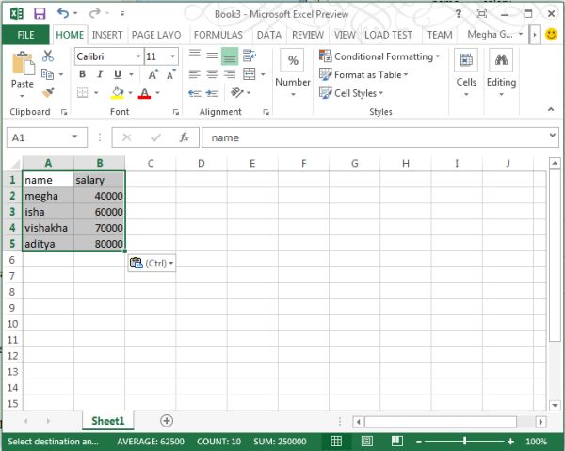Open the Paste Options (Ctrl) dropdown
This screenshot has height=451, width=565.
pos(151,264)
